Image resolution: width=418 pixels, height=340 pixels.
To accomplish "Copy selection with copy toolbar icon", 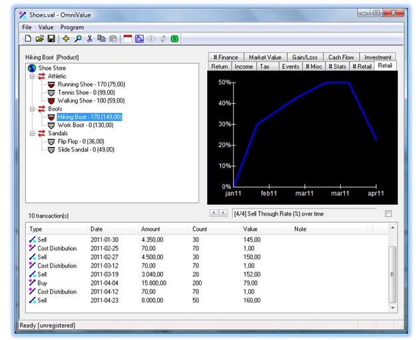I will pyautogui.click(x=101, y=39).
